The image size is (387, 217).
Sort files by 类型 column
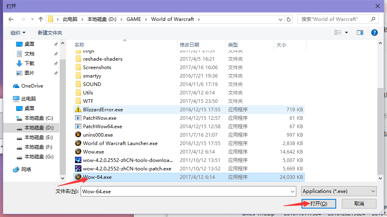click(x=233, y=45)
